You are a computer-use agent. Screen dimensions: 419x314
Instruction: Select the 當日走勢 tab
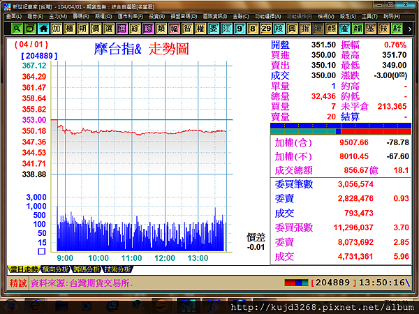(24, 269)
